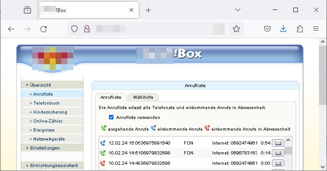Image resolution: width=327 pixels, height=171 pixels.
Task: Open phonebook icon for the 14:51 call row
Action: pos(278,153)
